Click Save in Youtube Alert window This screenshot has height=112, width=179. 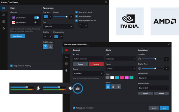coord(164,108)
